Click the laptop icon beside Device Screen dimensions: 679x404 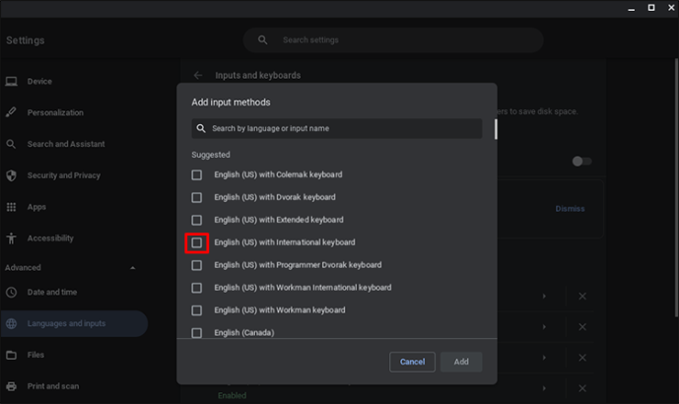[x=11, y=82]
